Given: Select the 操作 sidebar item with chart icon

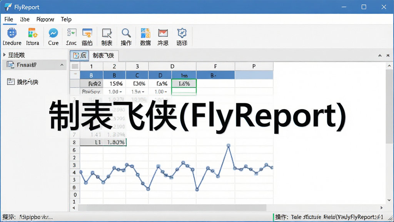Looking at the screenshot, I should [23, 82].
